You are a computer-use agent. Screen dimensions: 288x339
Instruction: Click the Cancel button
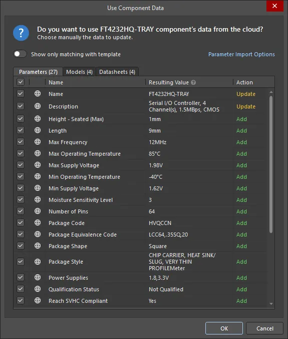click(x=265, y=328)
